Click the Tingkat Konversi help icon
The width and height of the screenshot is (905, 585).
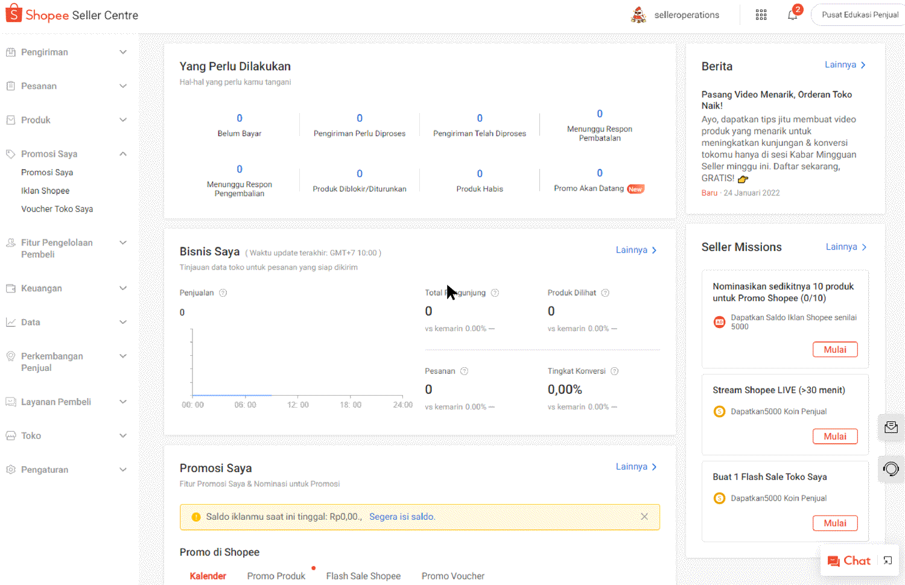click(614, 372)
